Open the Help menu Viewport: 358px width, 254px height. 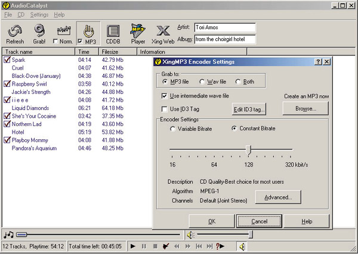pos(59,15)
